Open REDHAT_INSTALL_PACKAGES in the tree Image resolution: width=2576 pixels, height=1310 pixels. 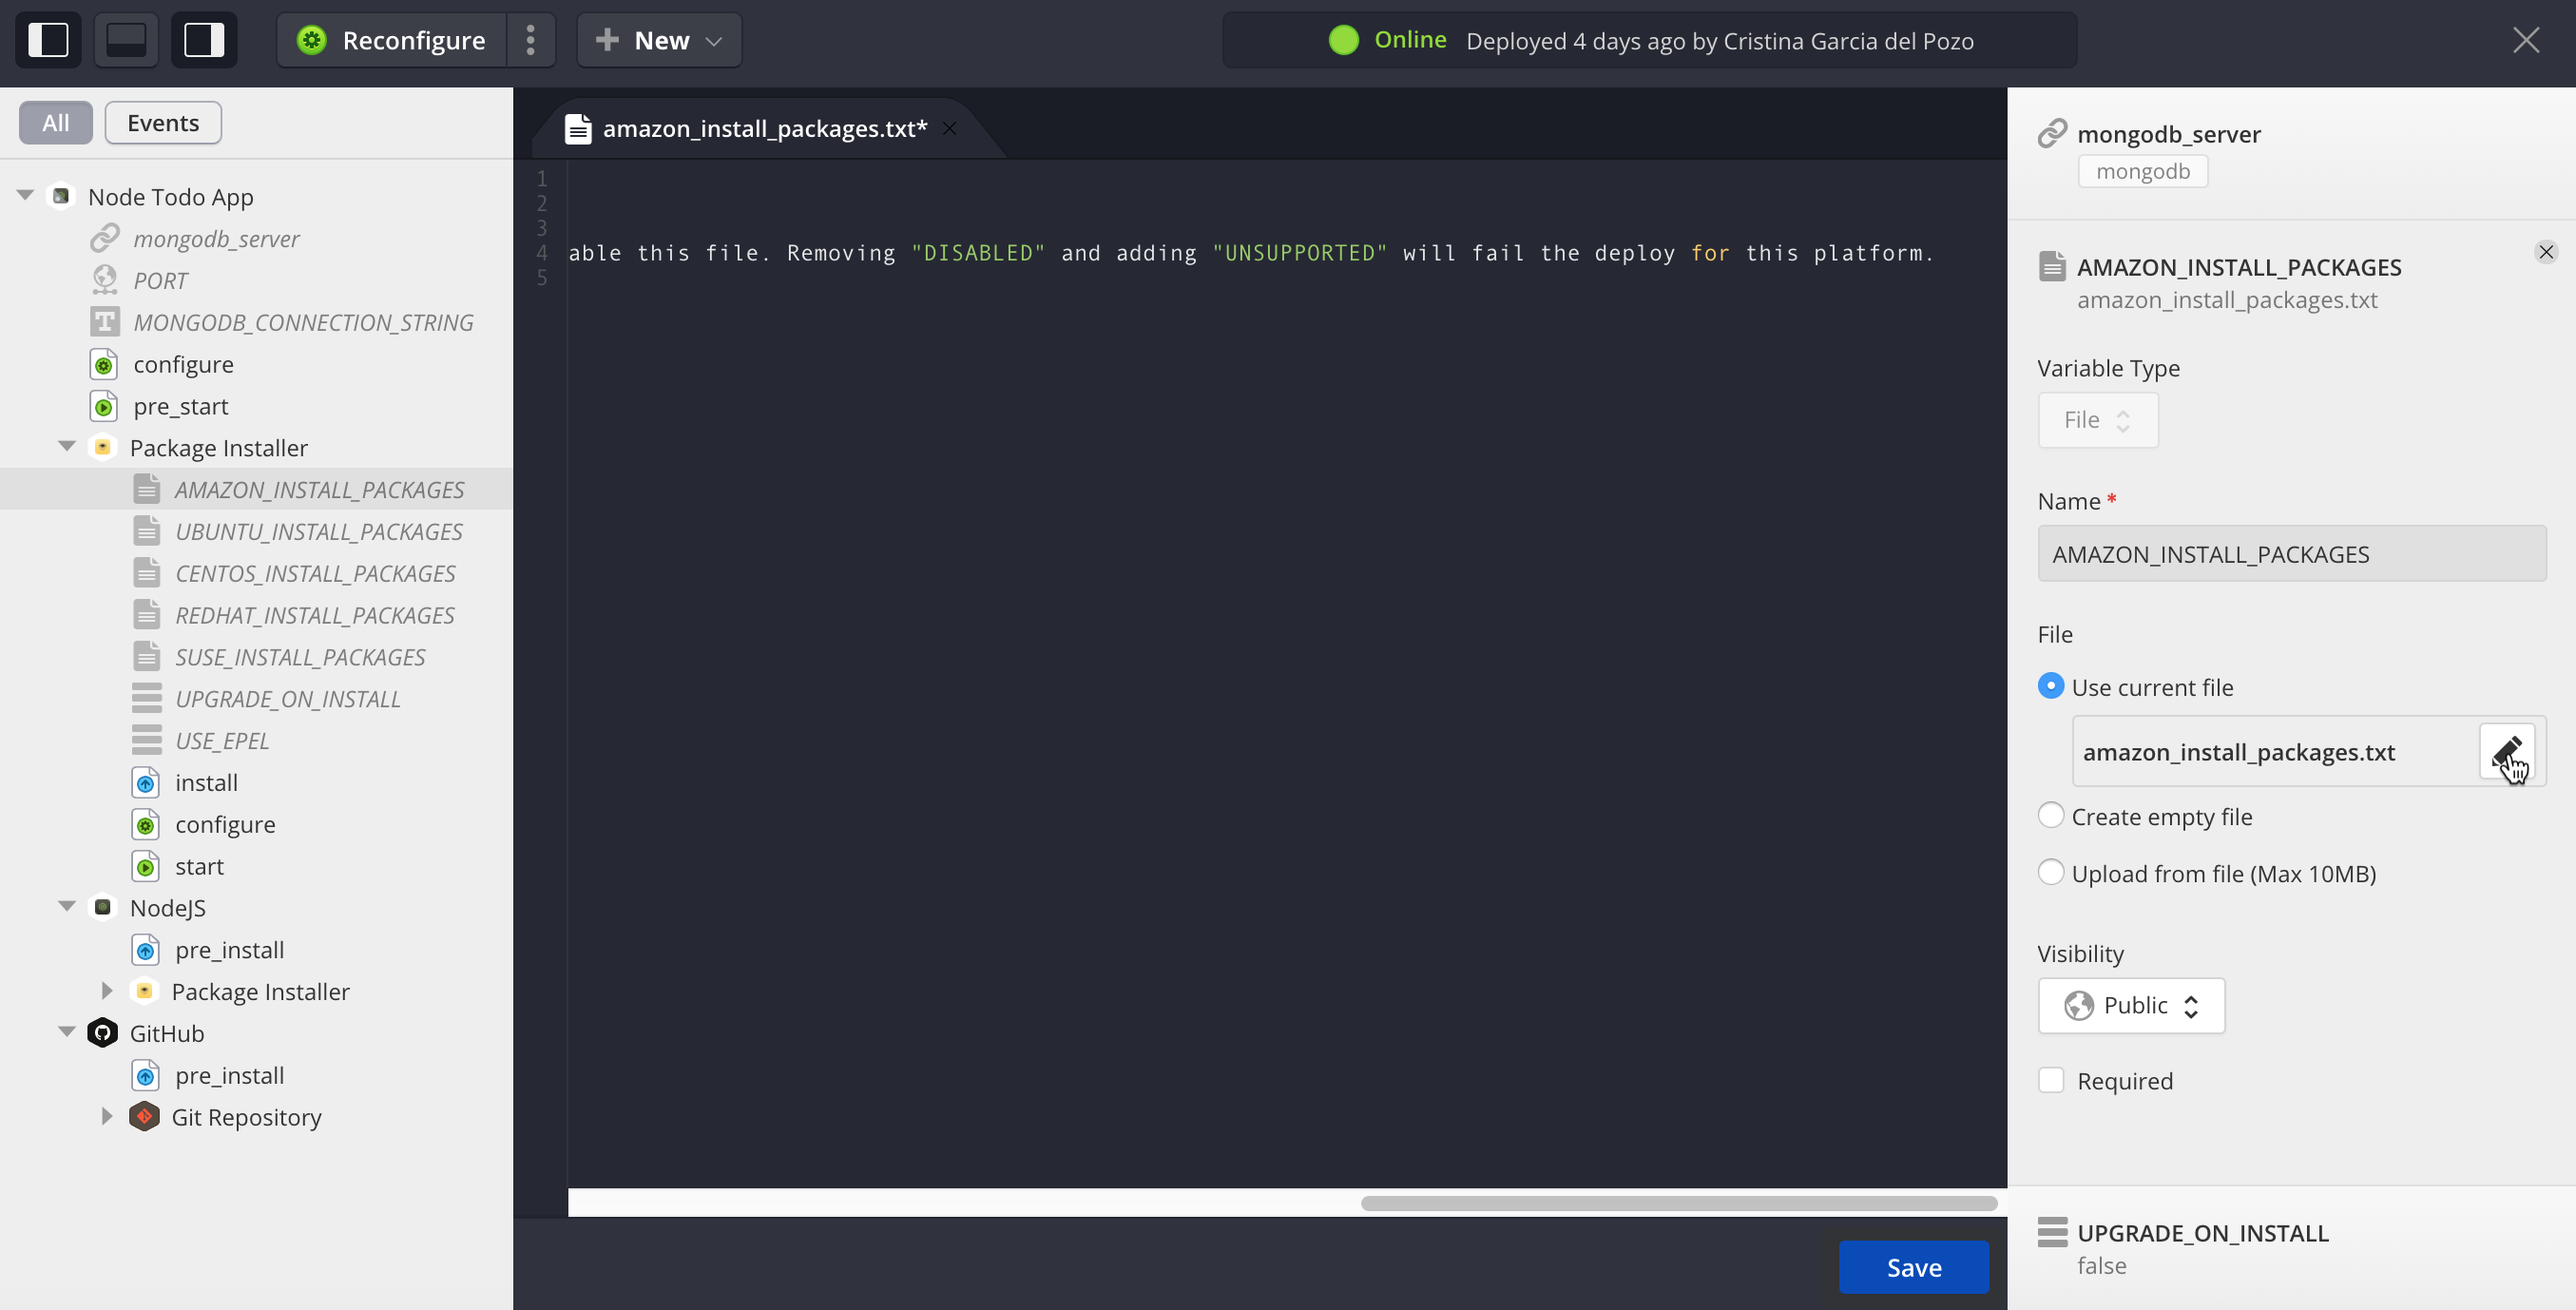[314, 615]
